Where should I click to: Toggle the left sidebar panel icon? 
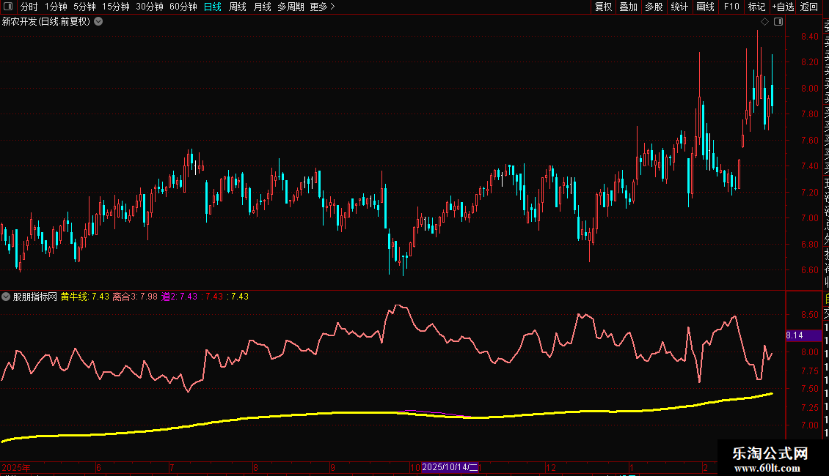click(7, 7)
